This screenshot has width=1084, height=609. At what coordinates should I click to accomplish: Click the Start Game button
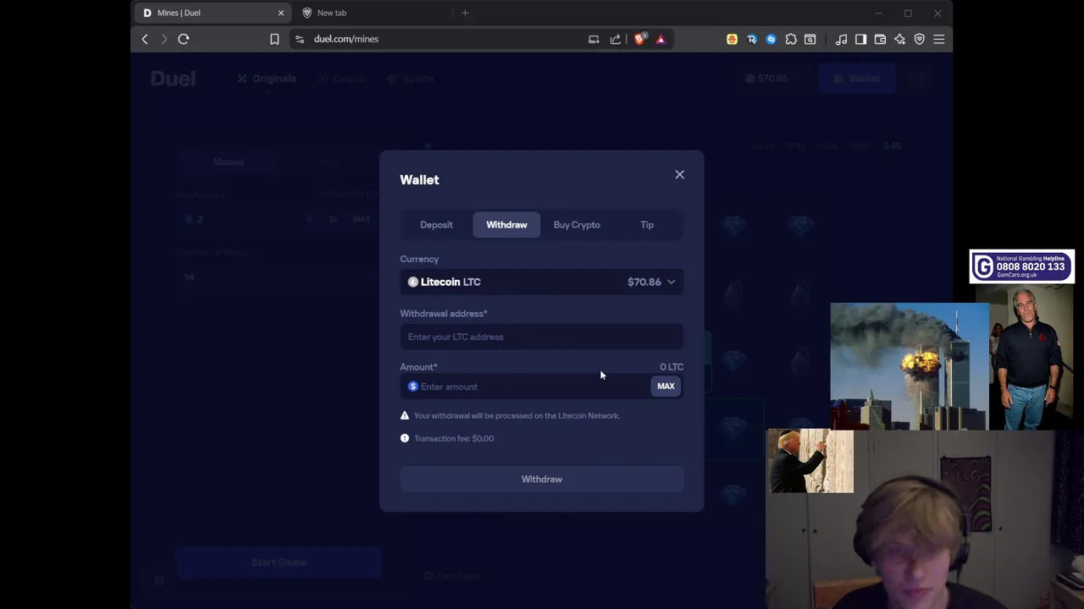[x=279, y=562]
